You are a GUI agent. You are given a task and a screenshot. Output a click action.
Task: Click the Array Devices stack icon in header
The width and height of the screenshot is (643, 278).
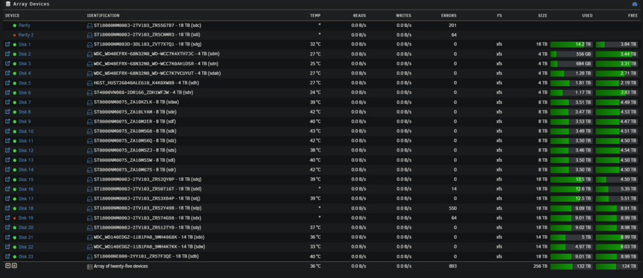click(8, 4)
